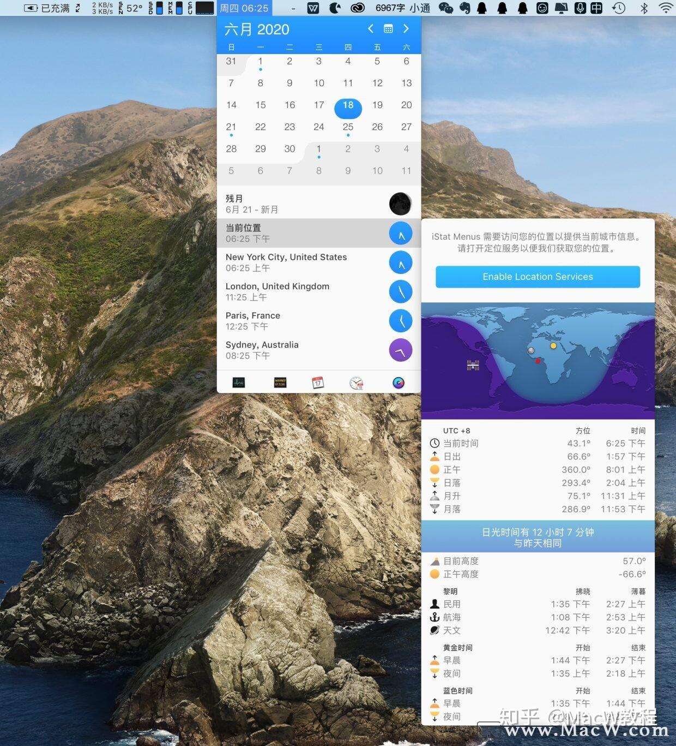Click the calendar app icon at the panel bottom

coord(318,383)
